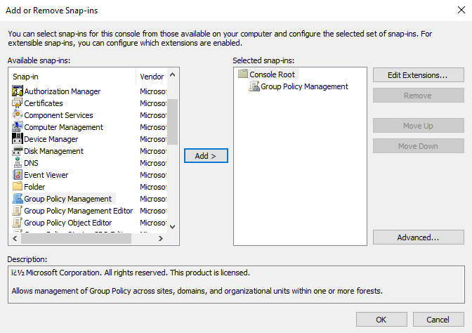The width and height of the screenshot is (472, 333).
Task: Click the Move Up button
Action: point(418,126)
